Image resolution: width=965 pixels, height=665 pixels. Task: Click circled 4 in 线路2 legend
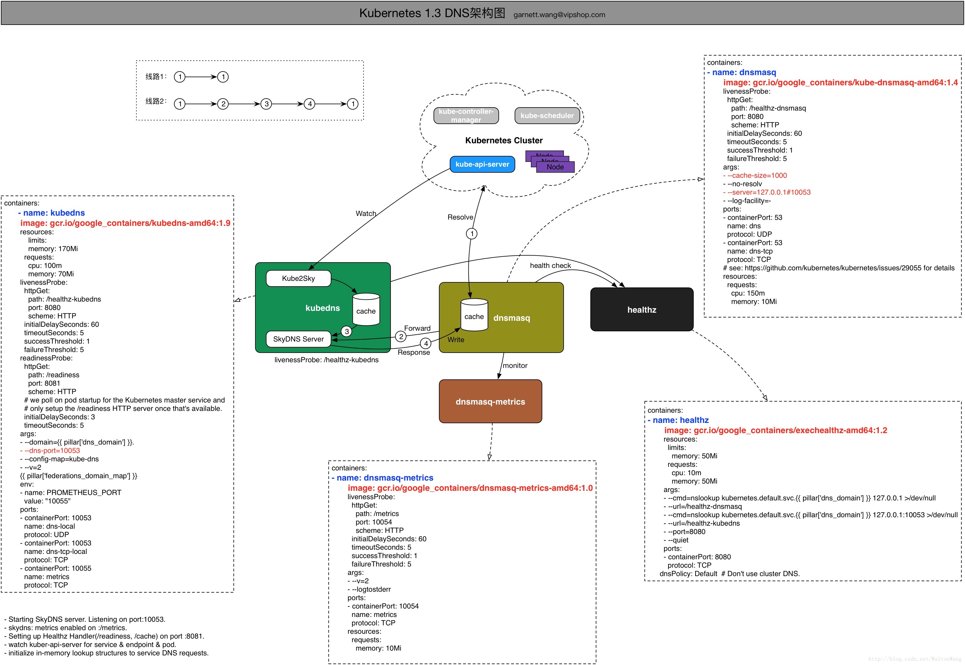point(309,104)
